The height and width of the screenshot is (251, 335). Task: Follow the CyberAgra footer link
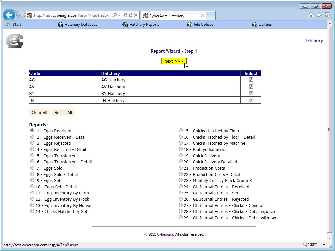tap(165, 234)
